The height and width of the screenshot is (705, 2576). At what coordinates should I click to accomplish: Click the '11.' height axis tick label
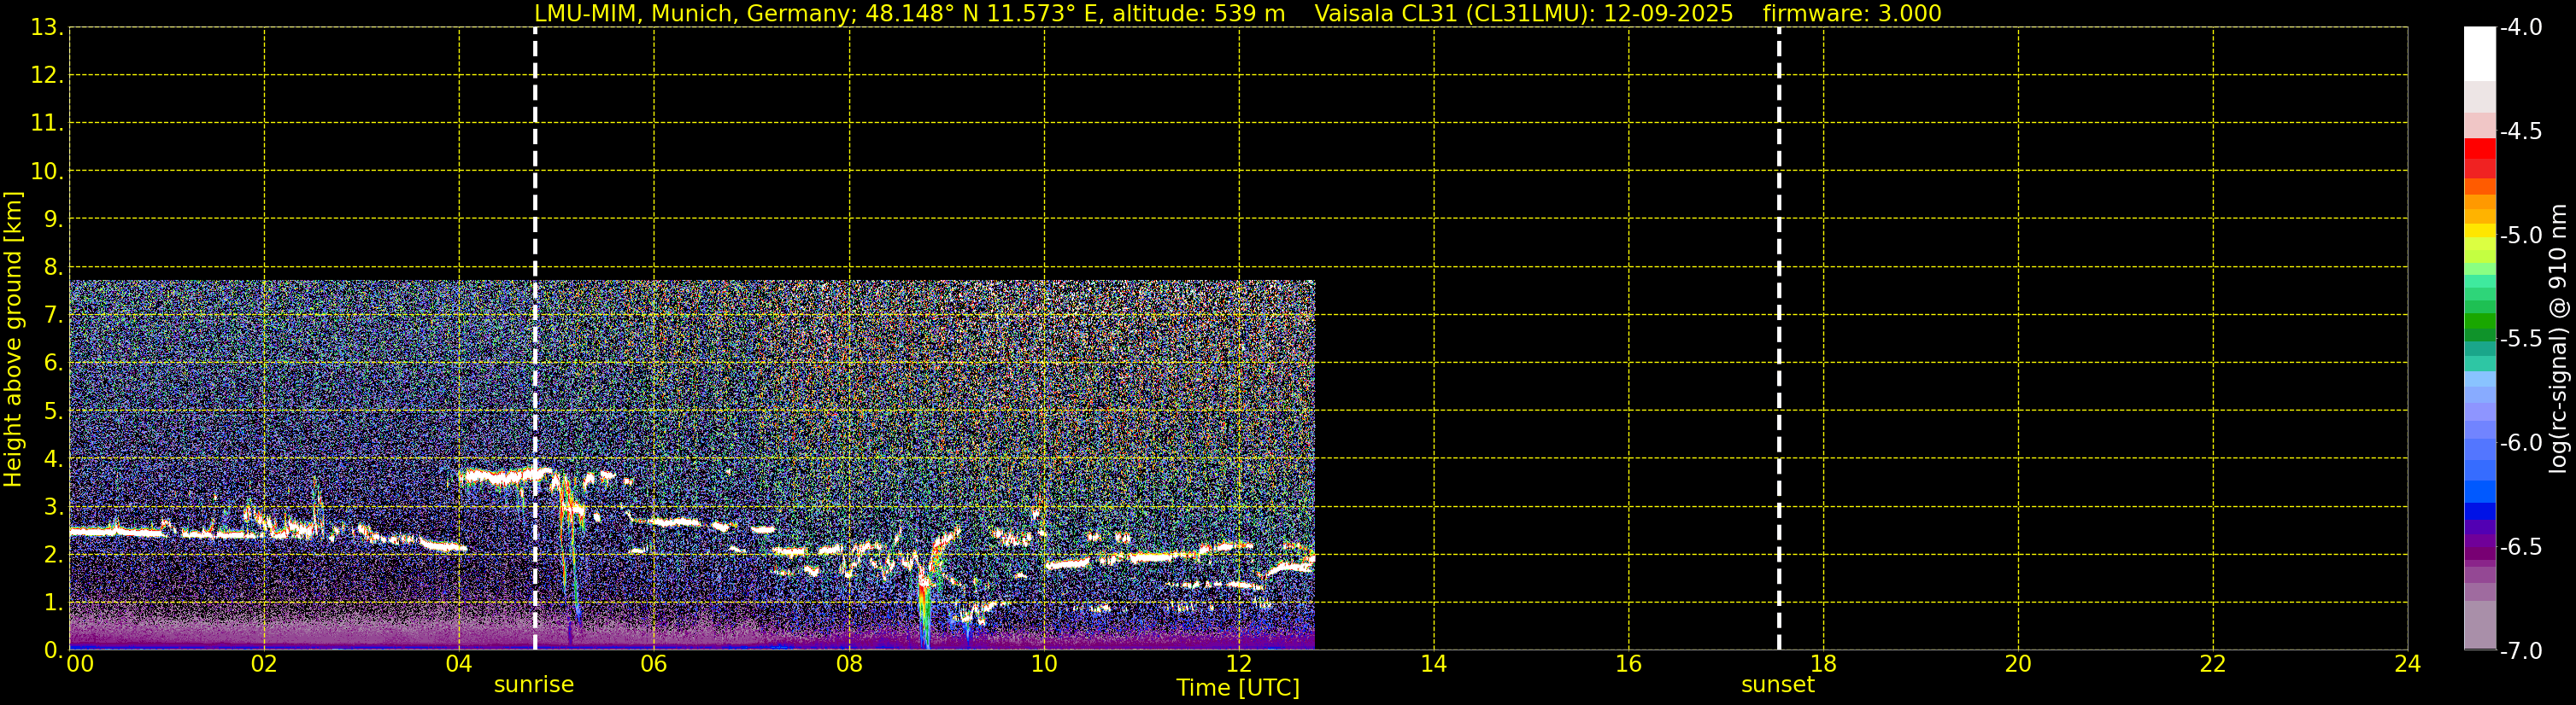click(47, 123)
